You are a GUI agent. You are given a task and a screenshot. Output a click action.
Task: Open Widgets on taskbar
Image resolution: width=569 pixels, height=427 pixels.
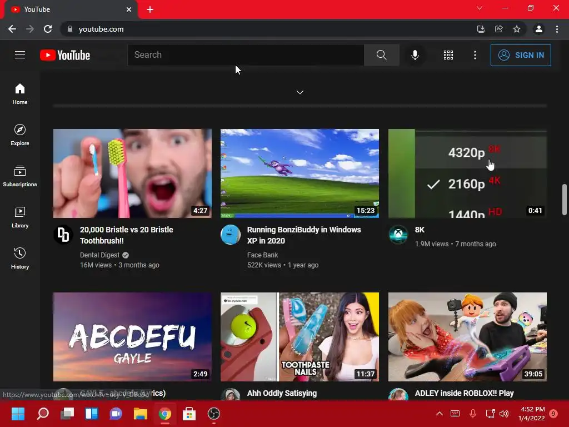point(92,414)
